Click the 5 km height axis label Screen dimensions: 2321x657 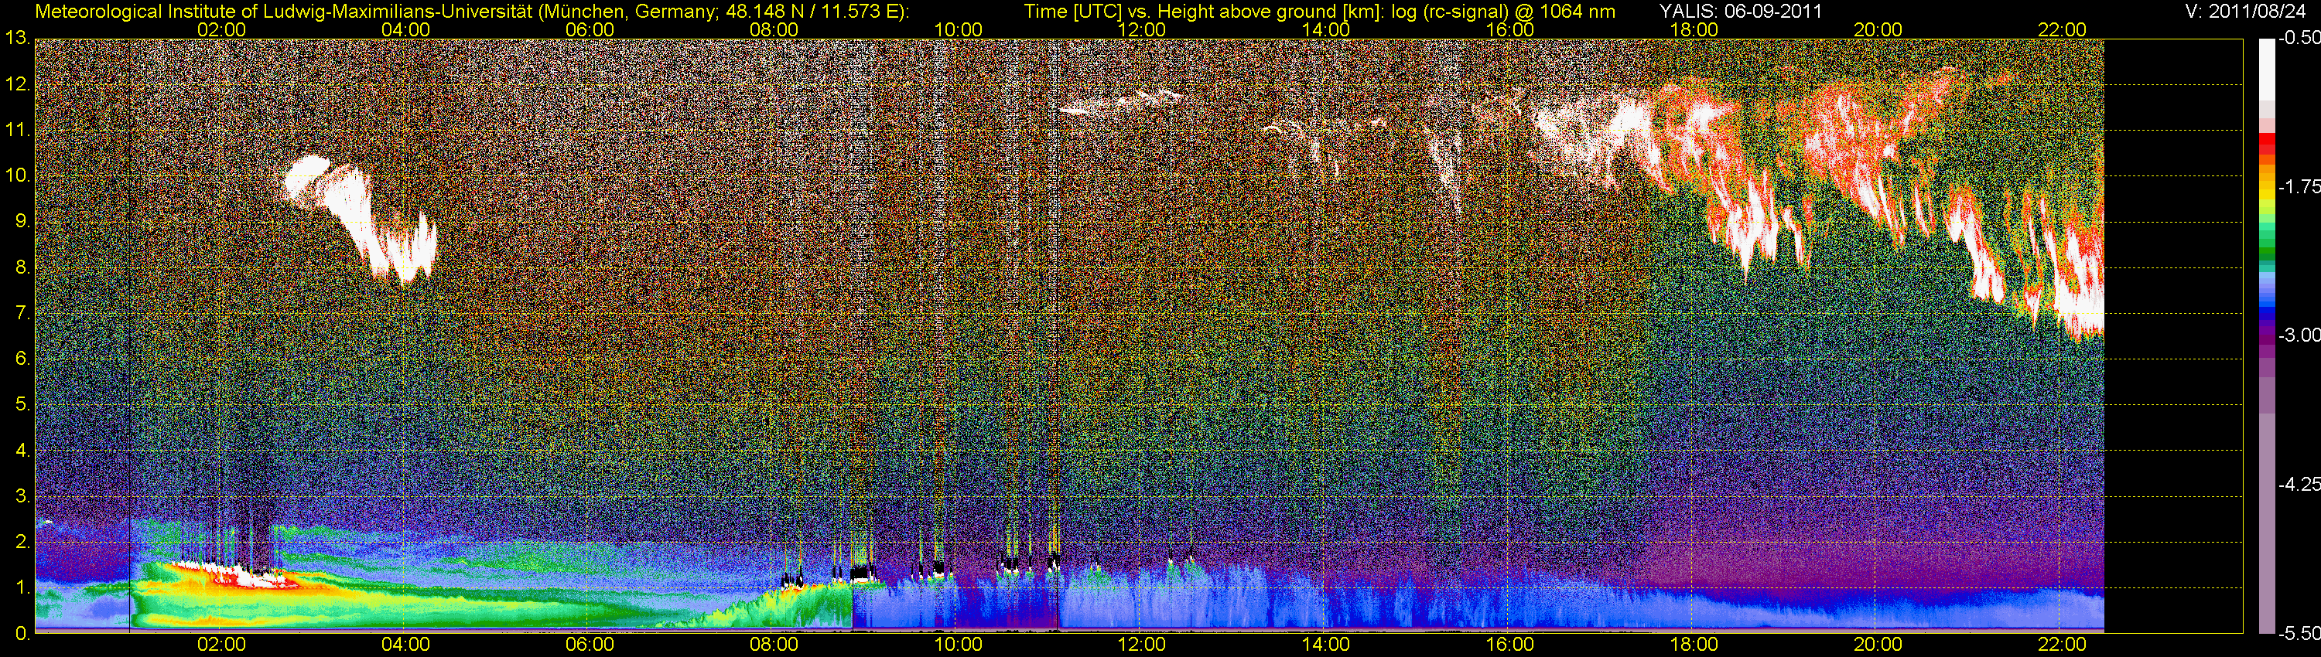click(x=22, y=404)
